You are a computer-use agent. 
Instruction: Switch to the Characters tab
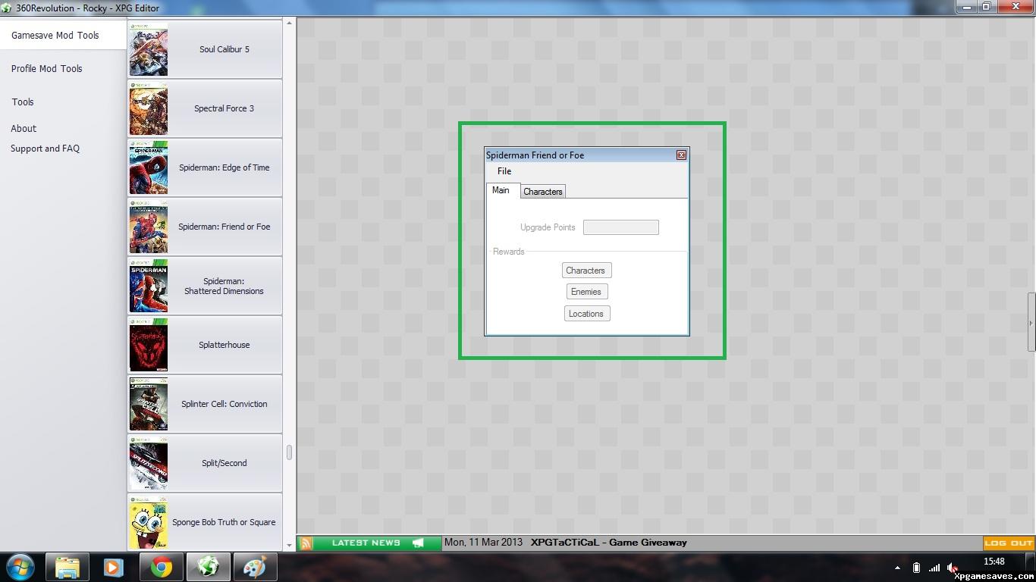tap(543, 192)
